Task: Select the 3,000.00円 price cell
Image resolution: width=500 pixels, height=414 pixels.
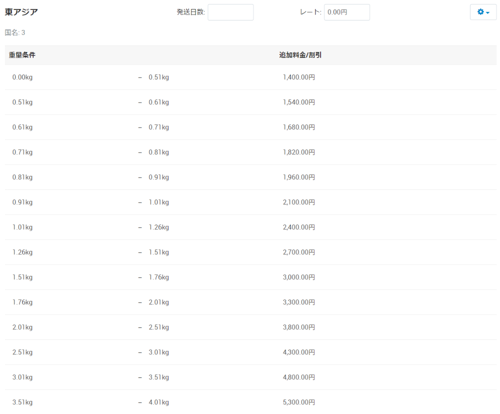Action: pos(299,277)
